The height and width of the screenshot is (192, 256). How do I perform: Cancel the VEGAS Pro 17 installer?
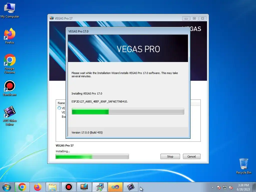click(191, 156)
